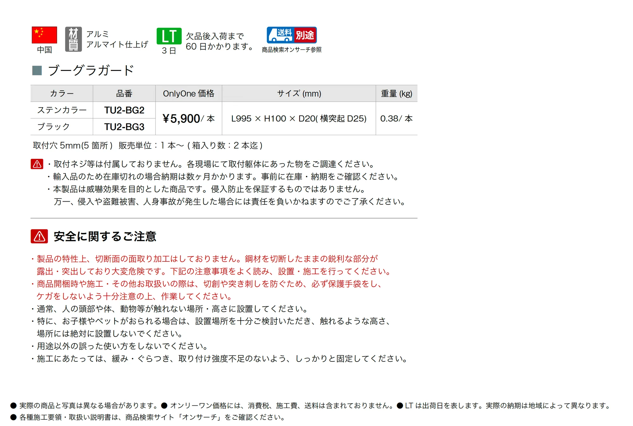This screenshot has height=426, width=633.
Task: Select part number TU2-BG3
Action: click(124, 127)
